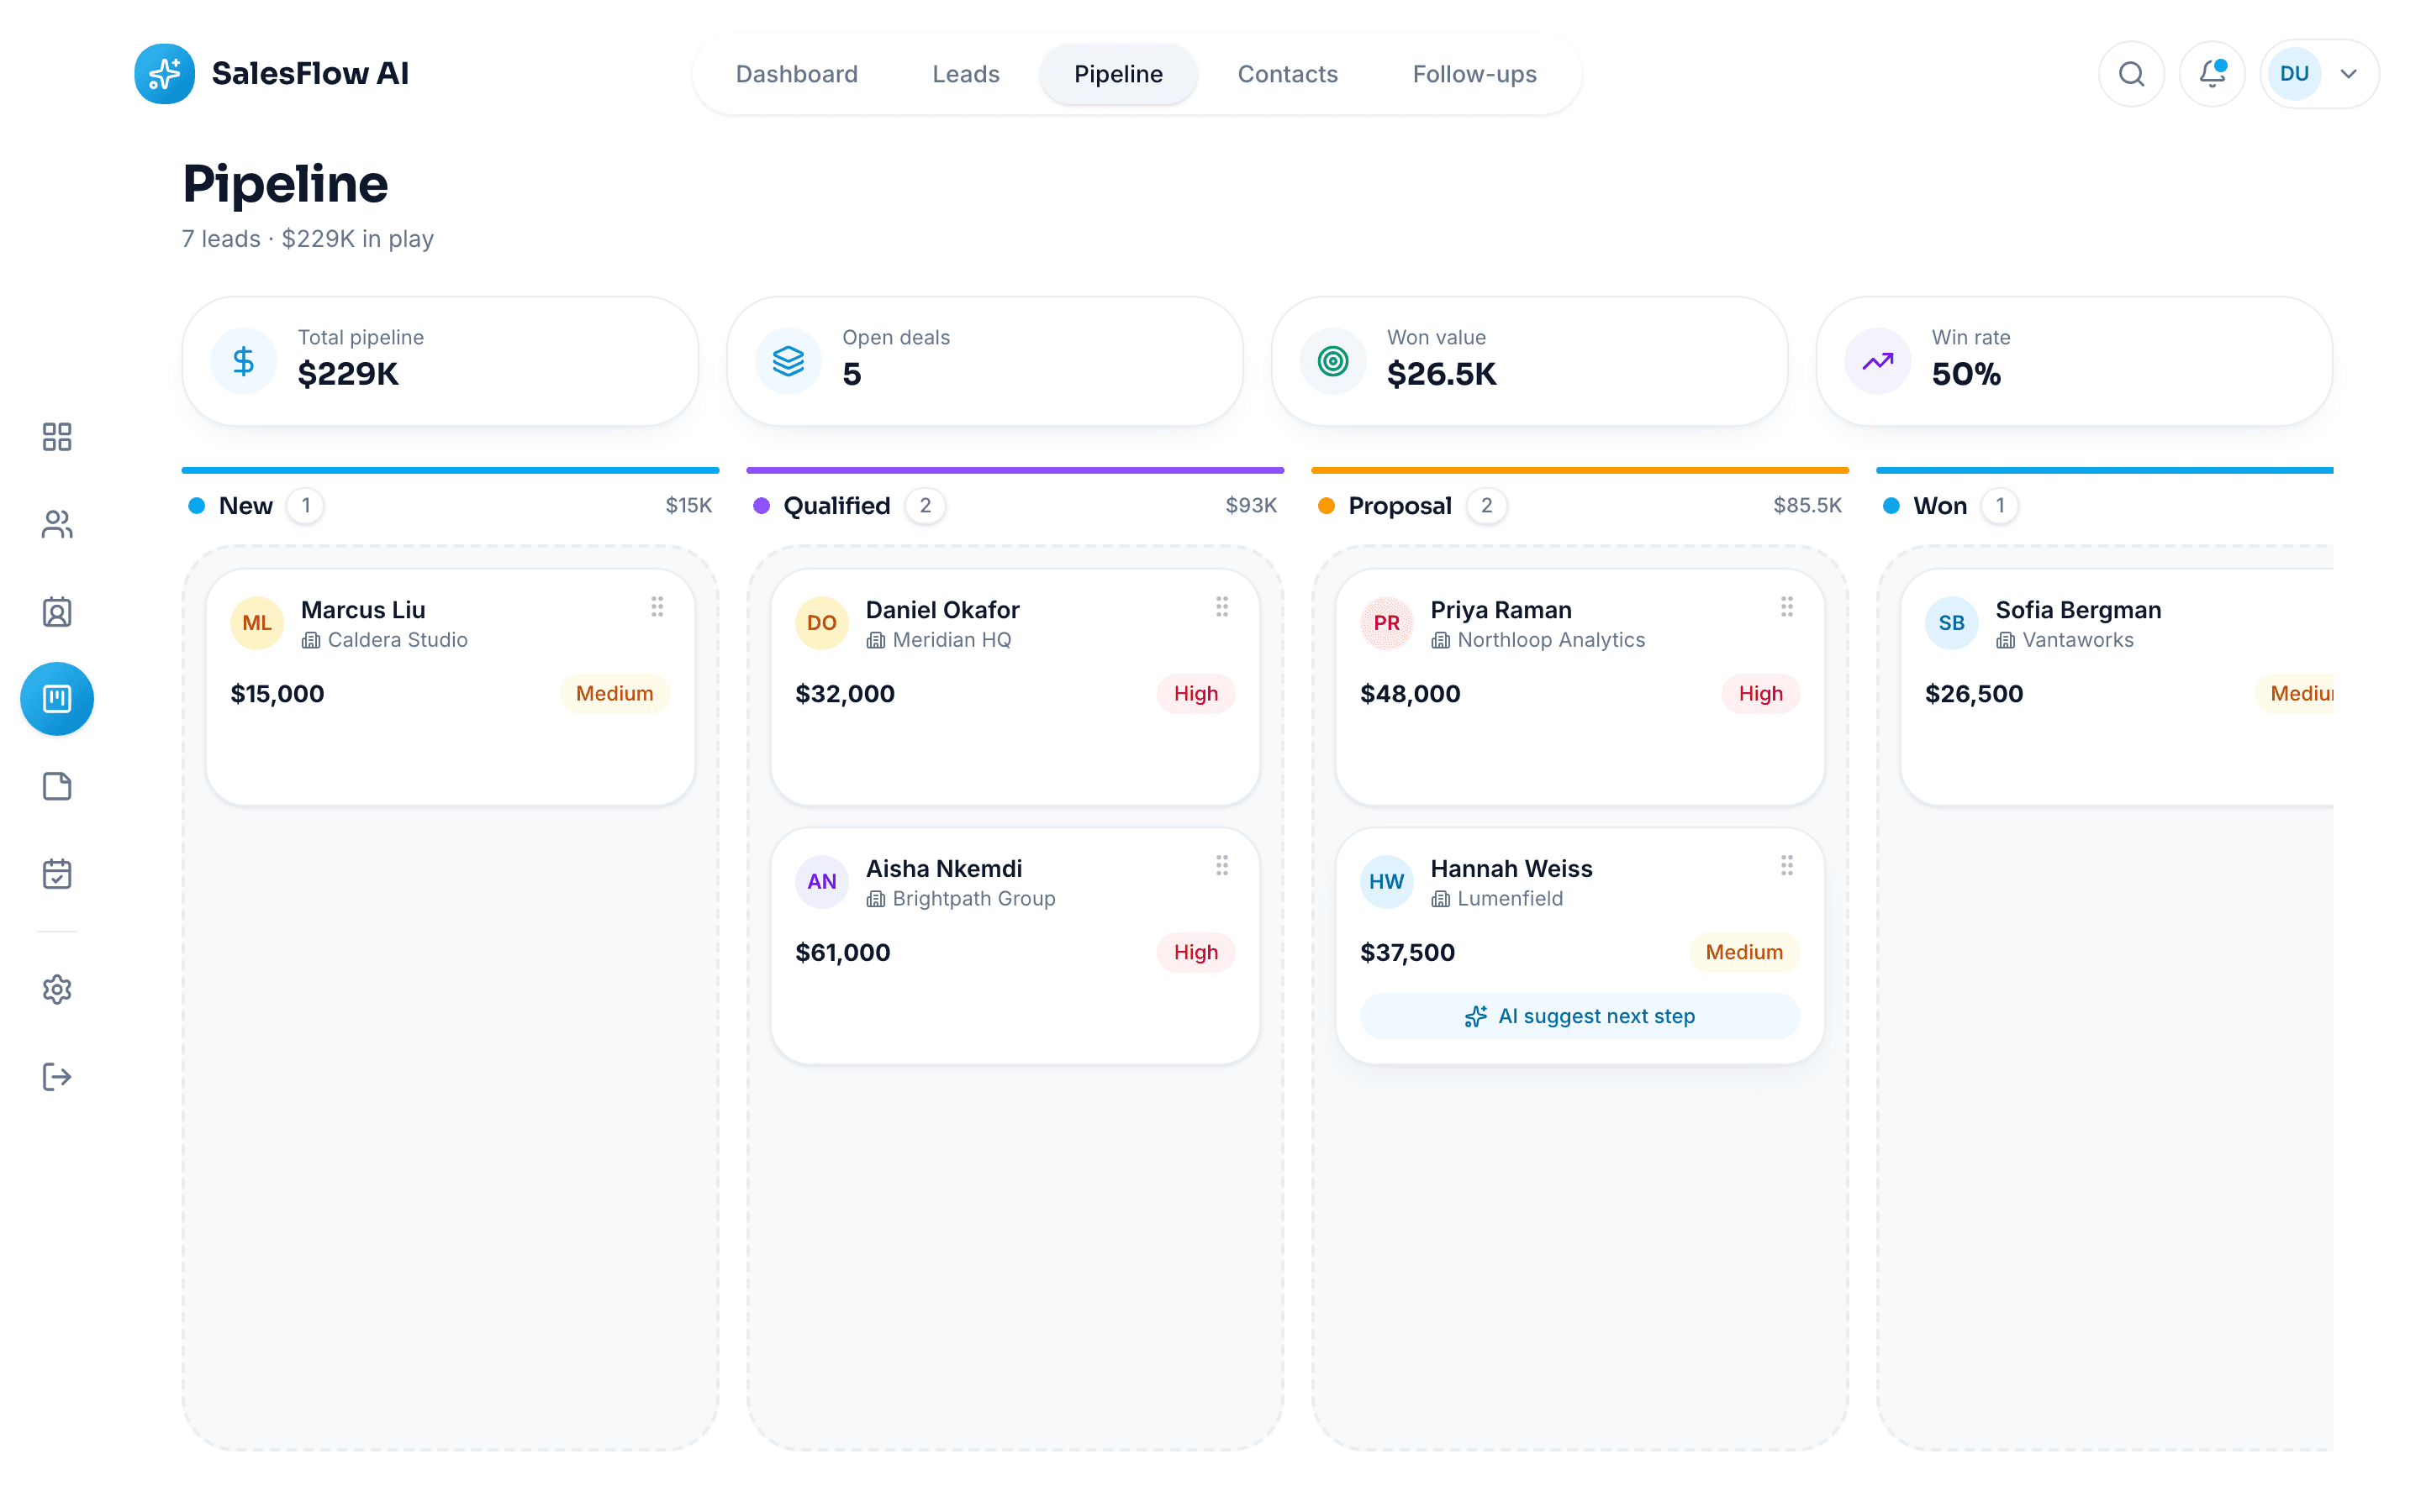This screenshot has height=1512, width=2421.
Task: Click the Win rate trend icon
Action: [x=1878, y=361]
